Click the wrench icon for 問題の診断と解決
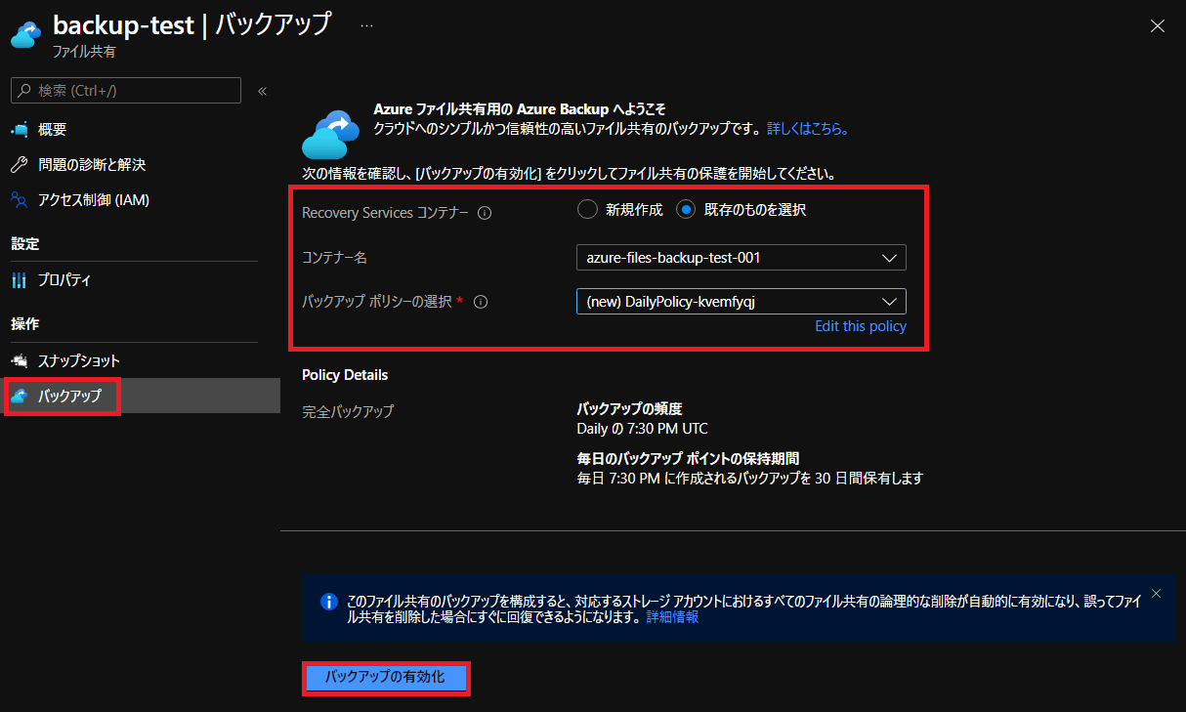Viewport: 1186px width, 712px height. point(20,165)
